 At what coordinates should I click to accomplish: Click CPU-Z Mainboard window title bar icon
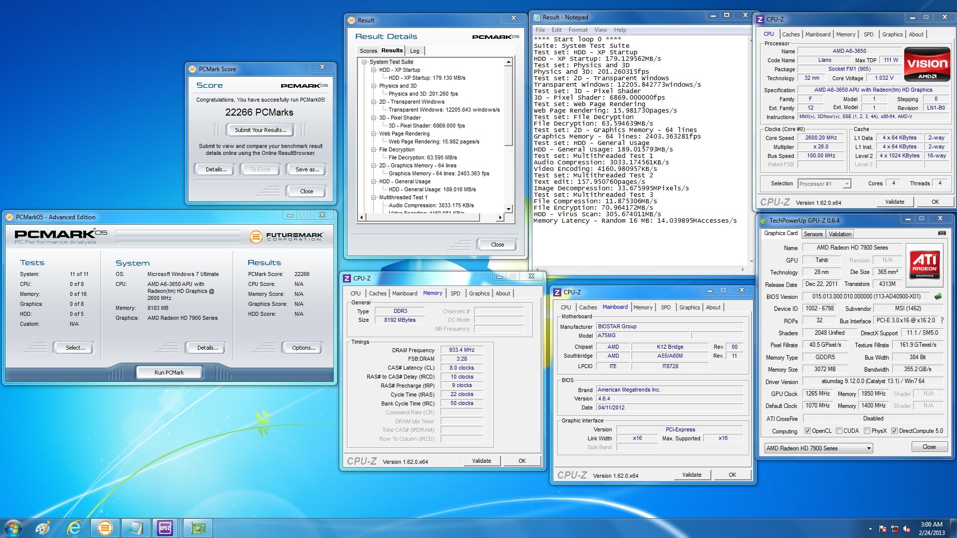pos(557,292)
